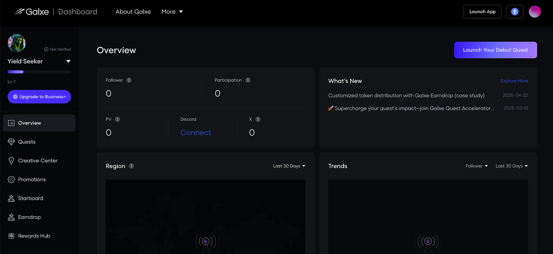Click the Overview chart icon in sidebar
Screen dimensions: 553x254
tap(11, 123)
